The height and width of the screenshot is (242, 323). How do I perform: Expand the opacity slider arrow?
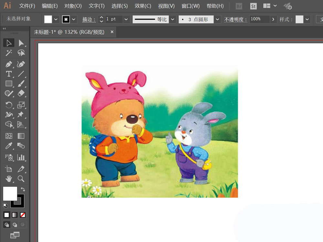(273, 19)
